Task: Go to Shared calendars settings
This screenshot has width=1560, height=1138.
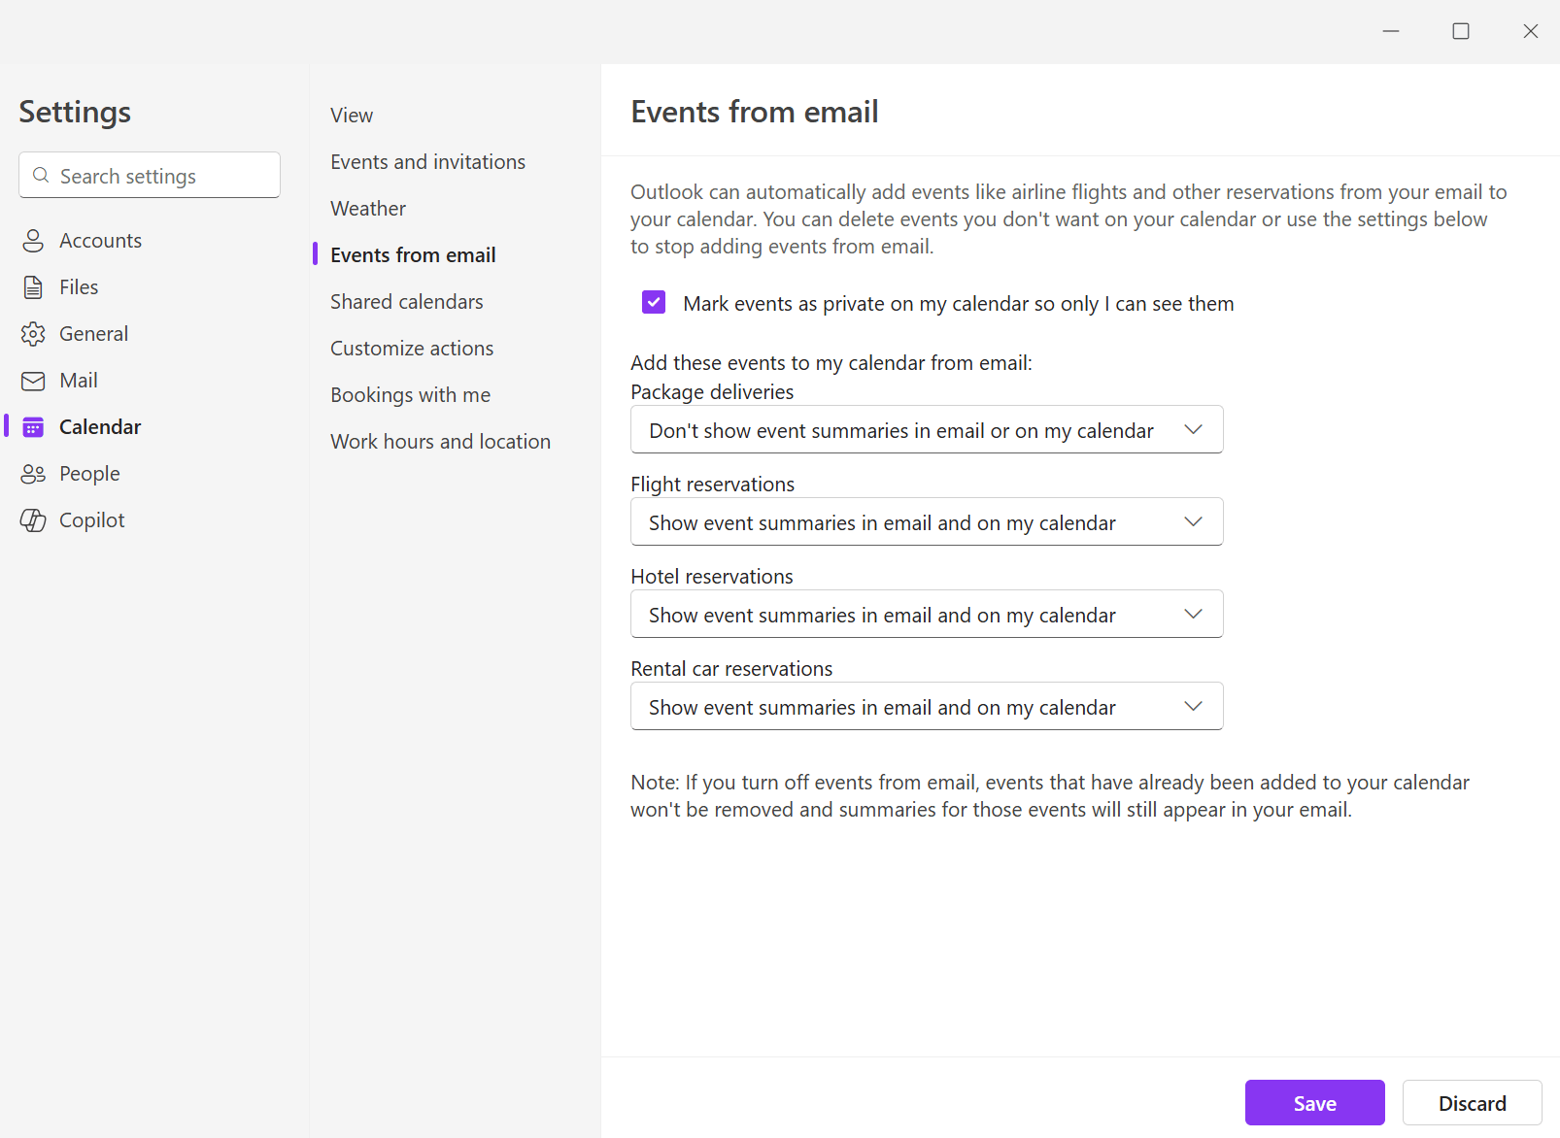Action: tap(406, 301)
